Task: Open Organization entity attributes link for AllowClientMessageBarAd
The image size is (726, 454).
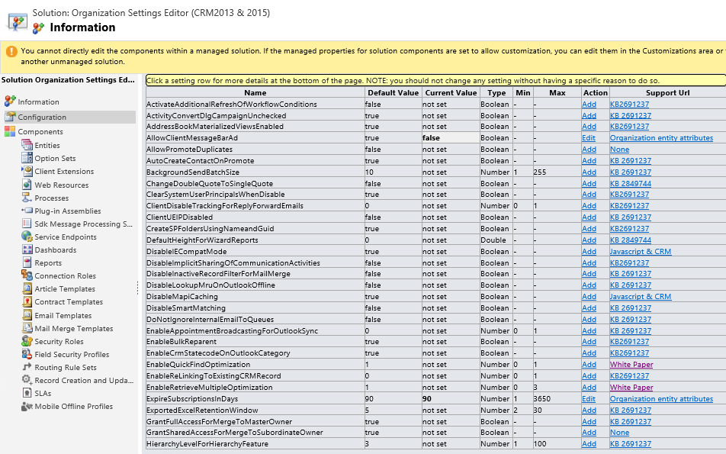Action: pyautogui.click(x=661, y=137)
